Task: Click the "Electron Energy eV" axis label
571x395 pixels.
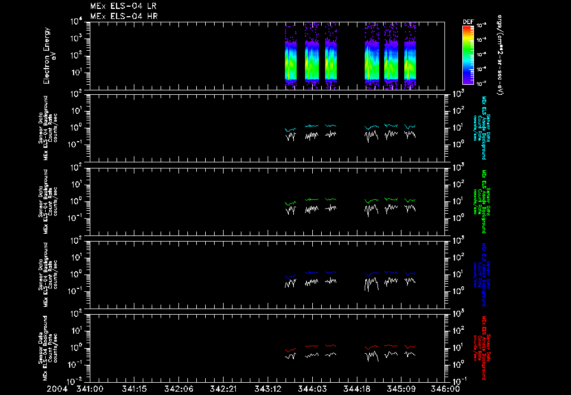Action: (x=50, y=55)
